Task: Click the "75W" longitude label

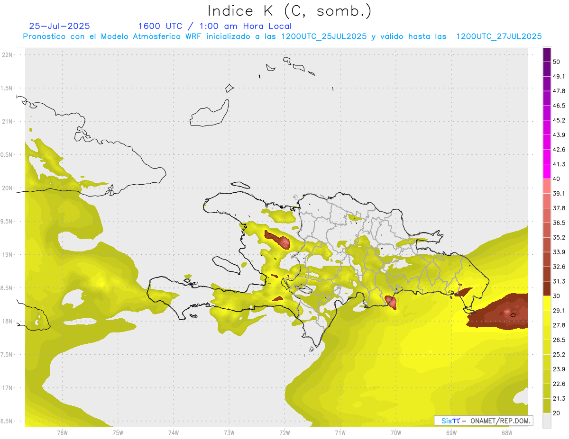Action: 118,432
